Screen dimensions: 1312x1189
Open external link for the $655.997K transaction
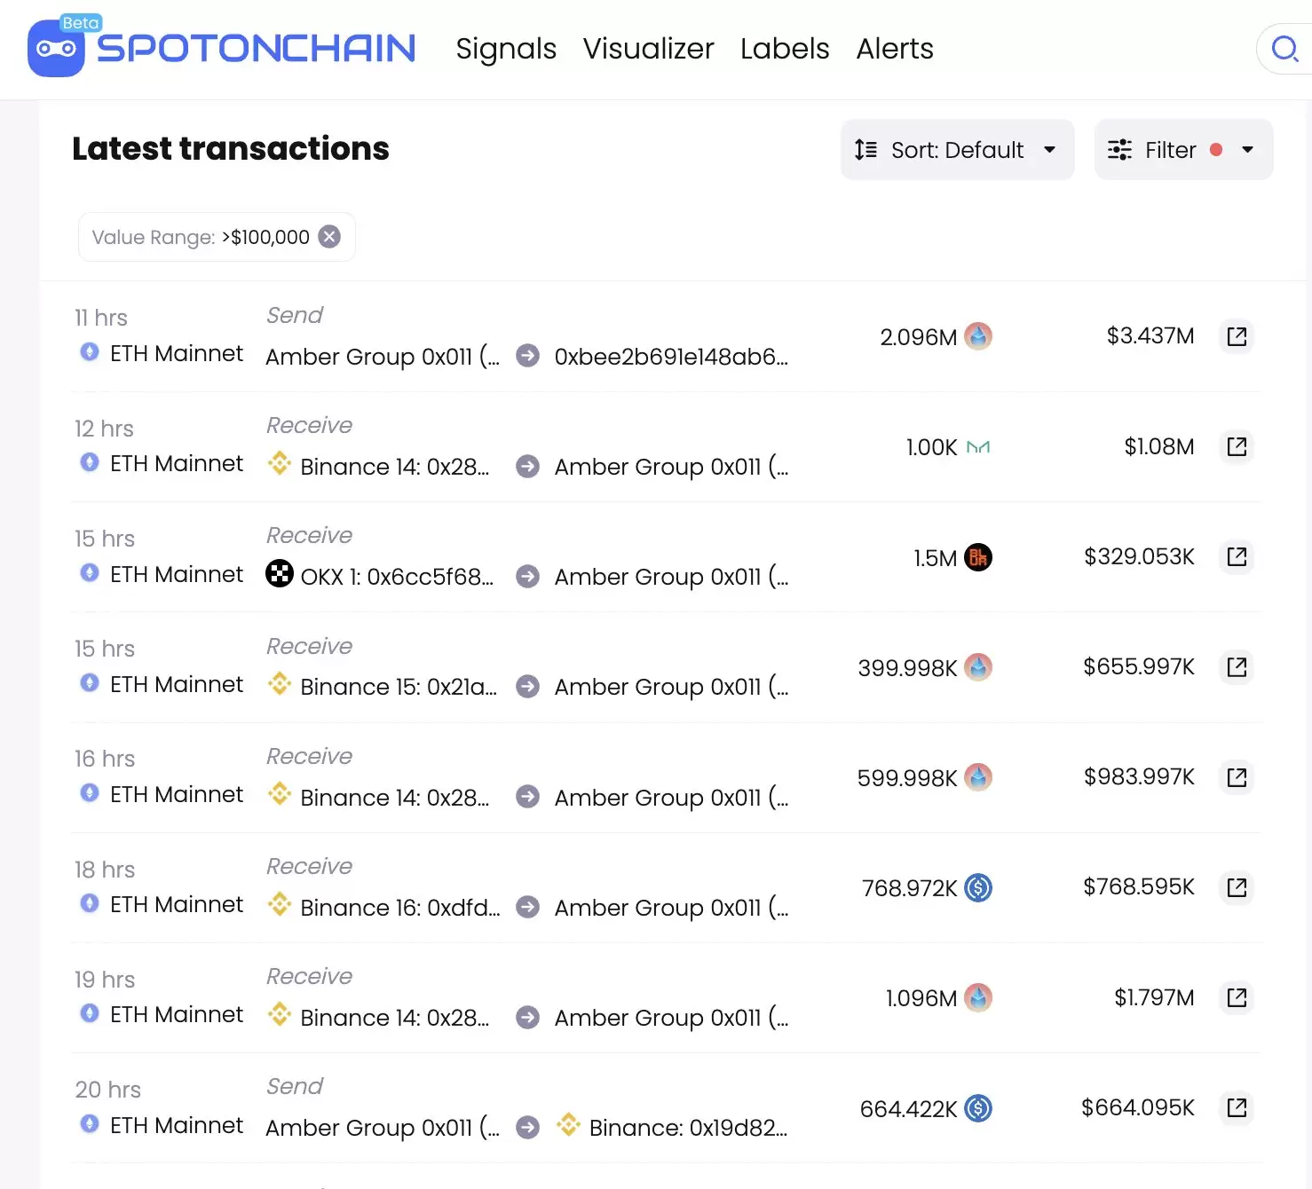pos(1237,666)
